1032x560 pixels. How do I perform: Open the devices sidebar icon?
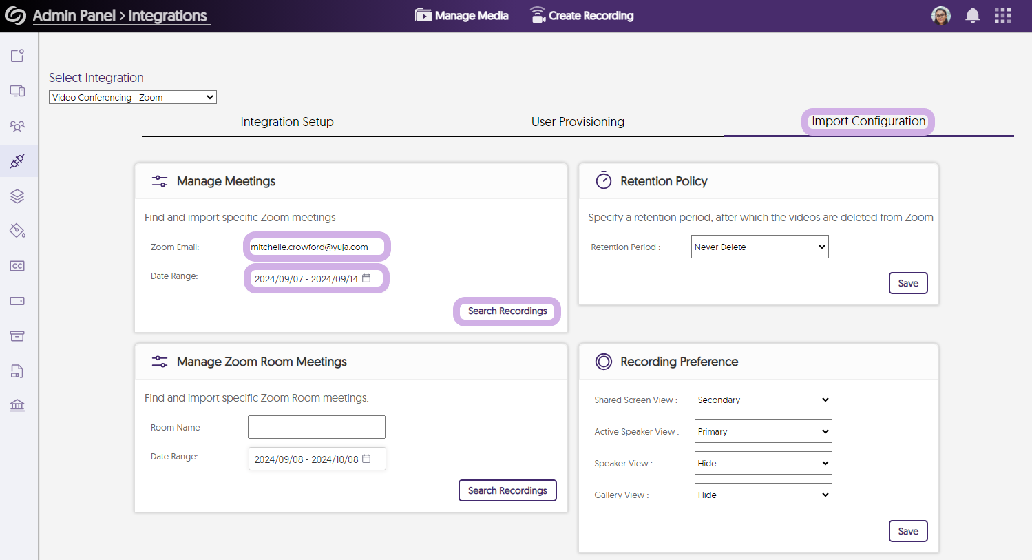click(17, 91)
